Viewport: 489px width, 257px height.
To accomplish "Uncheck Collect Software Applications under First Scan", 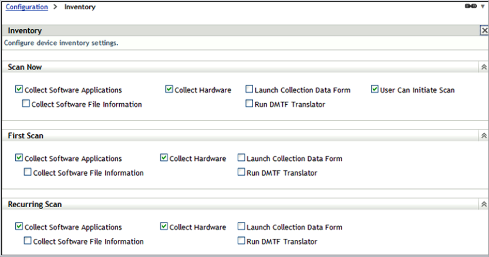I will point(19,158).
